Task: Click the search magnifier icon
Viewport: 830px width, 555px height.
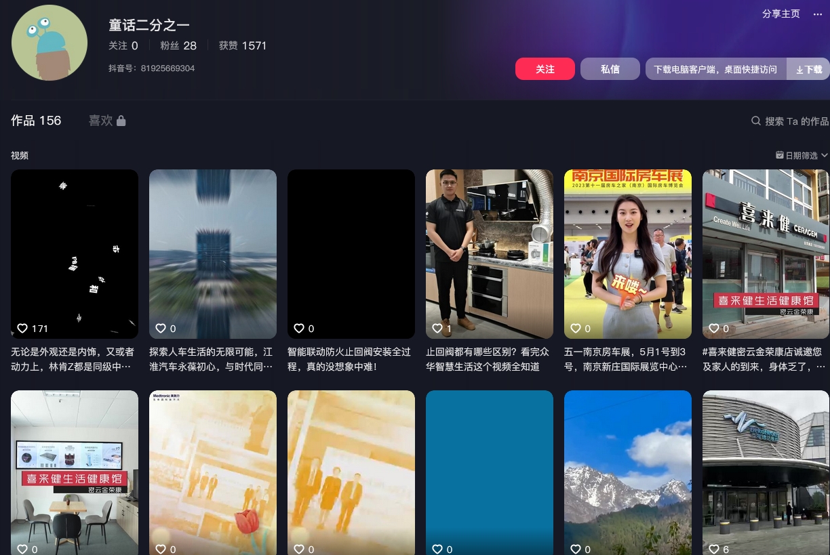Action: point(756,121)
